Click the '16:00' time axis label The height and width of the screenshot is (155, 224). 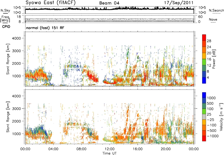[x=137, y=149]
